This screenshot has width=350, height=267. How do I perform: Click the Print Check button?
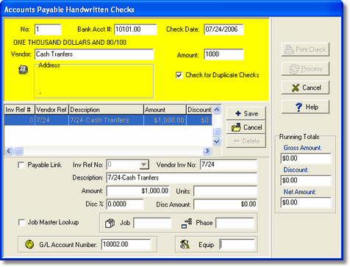(x=305, y=50)
